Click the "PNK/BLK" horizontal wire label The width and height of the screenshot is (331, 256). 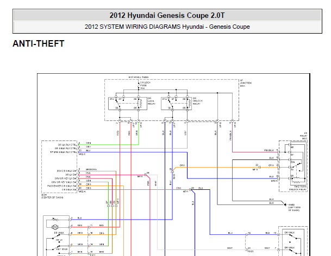pos(269,150)
